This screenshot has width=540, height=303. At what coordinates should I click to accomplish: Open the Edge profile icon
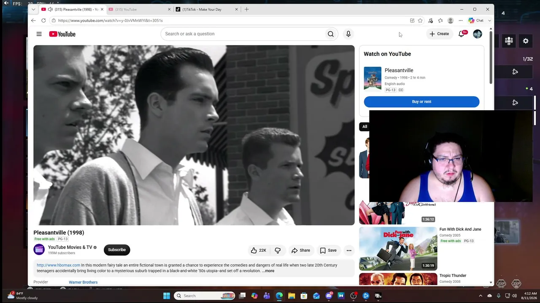(451, 20)
